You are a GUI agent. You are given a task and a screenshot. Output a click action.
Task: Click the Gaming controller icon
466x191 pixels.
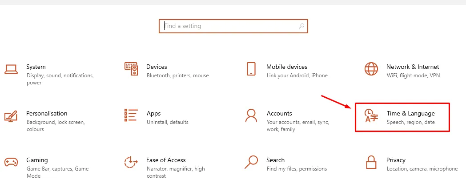coord(11,162)
